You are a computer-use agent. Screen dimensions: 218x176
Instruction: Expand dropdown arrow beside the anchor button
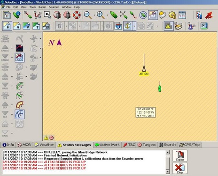click(x=135, y=26)
